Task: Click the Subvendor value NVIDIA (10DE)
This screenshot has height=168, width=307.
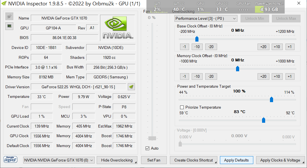Action: coord(111,48)
